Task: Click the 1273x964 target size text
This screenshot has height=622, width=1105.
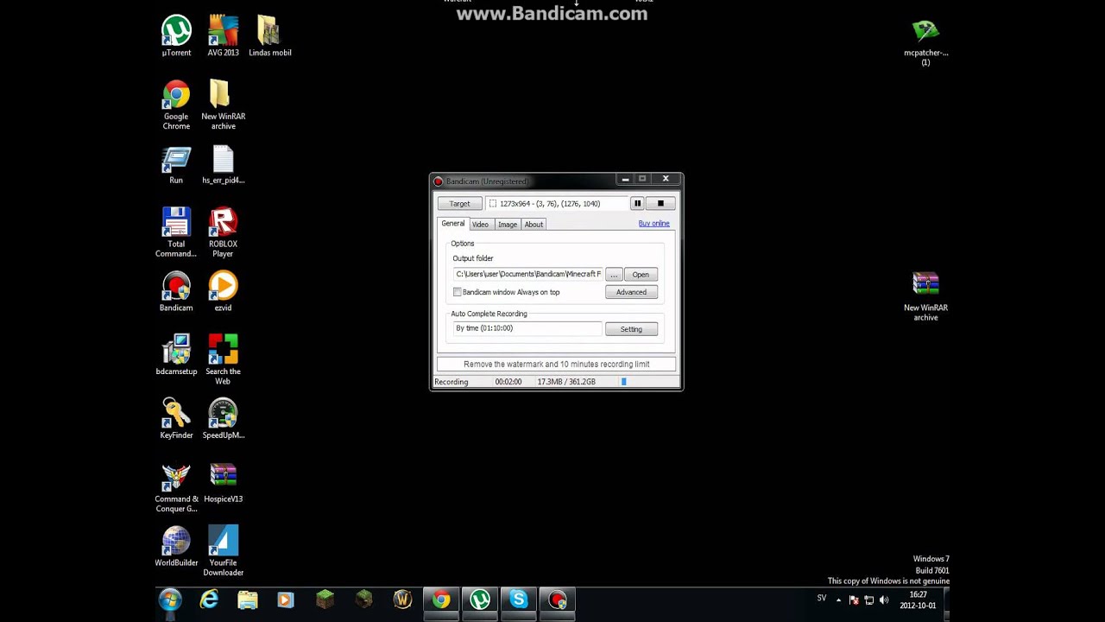Action: click(549, 204)
